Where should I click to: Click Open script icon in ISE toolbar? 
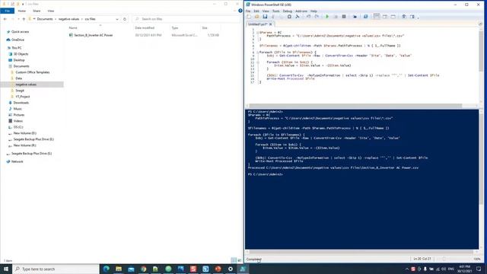(257, 17)
